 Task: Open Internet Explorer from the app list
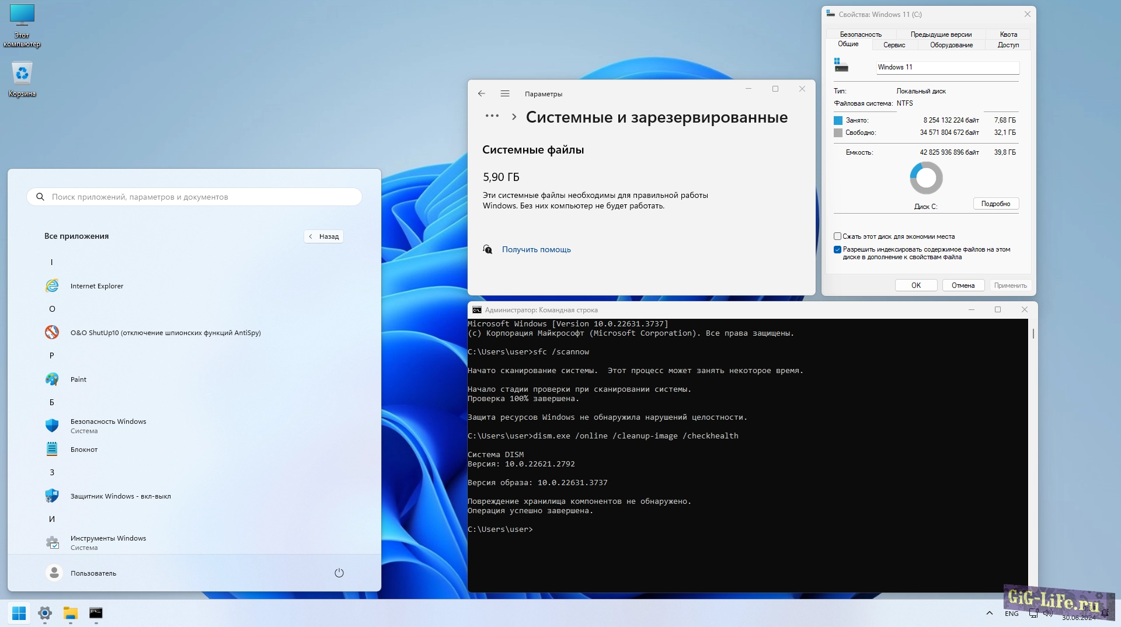click(x=97, y=286)
